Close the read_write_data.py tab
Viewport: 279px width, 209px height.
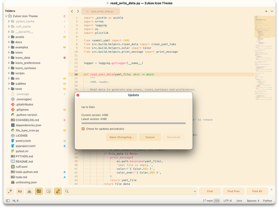pyautogui.click(x=88, y=11)
